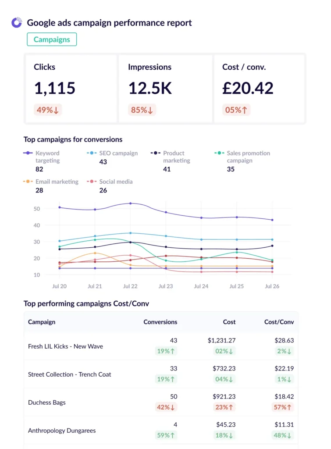Viewport: 331px width, 449px height.
Task: Open the Duchess Bags campaign row
Action: (x=47, y=403)
